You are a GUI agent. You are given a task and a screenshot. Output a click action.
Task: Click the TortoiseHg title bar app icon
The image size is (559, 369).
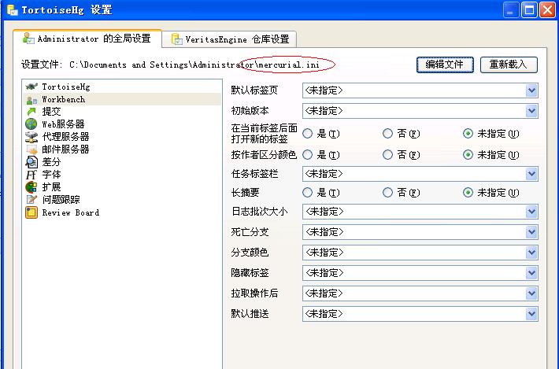pyautogui.click(x=12, y=9)
